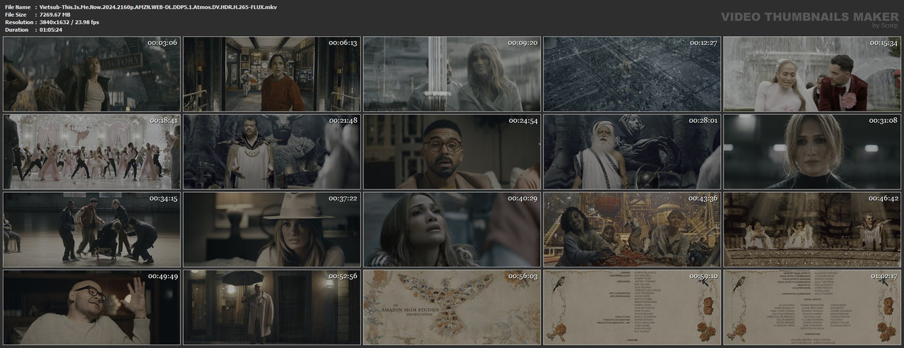Viewport: 904px width, 348px height.
Task: Click the File Size label
Action: coord(16,14)
